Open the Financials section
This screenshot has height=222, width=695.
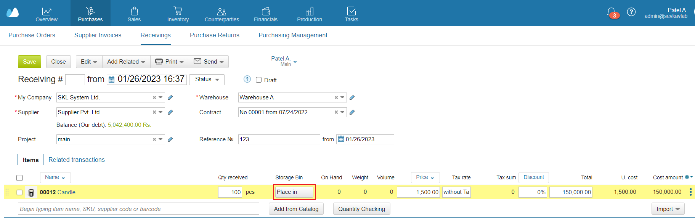266,13
